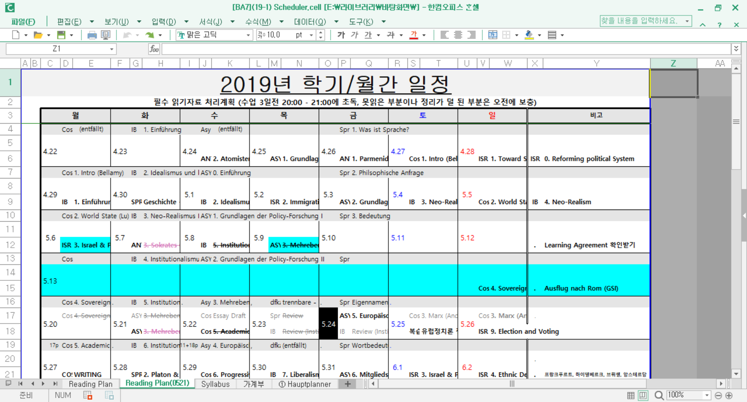The width and height of the screenshot is (747, 402).
Task: Click the magnifier zoom icon in status bar
Action: pyautogui.click(x=659, y=395)
